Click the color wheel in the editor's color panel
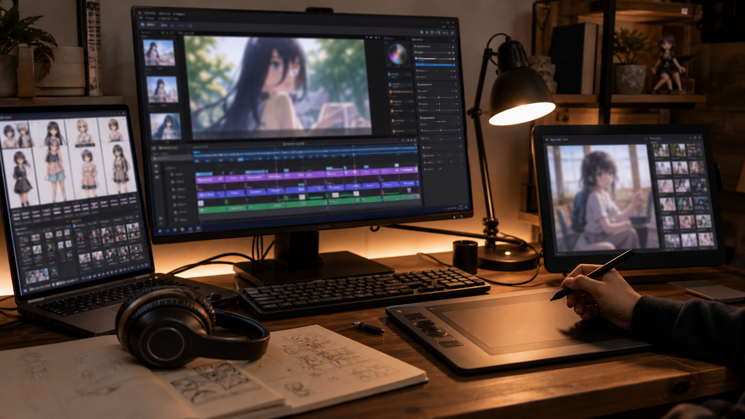This screenshot has height=419, width=745. tap(397, 54)
